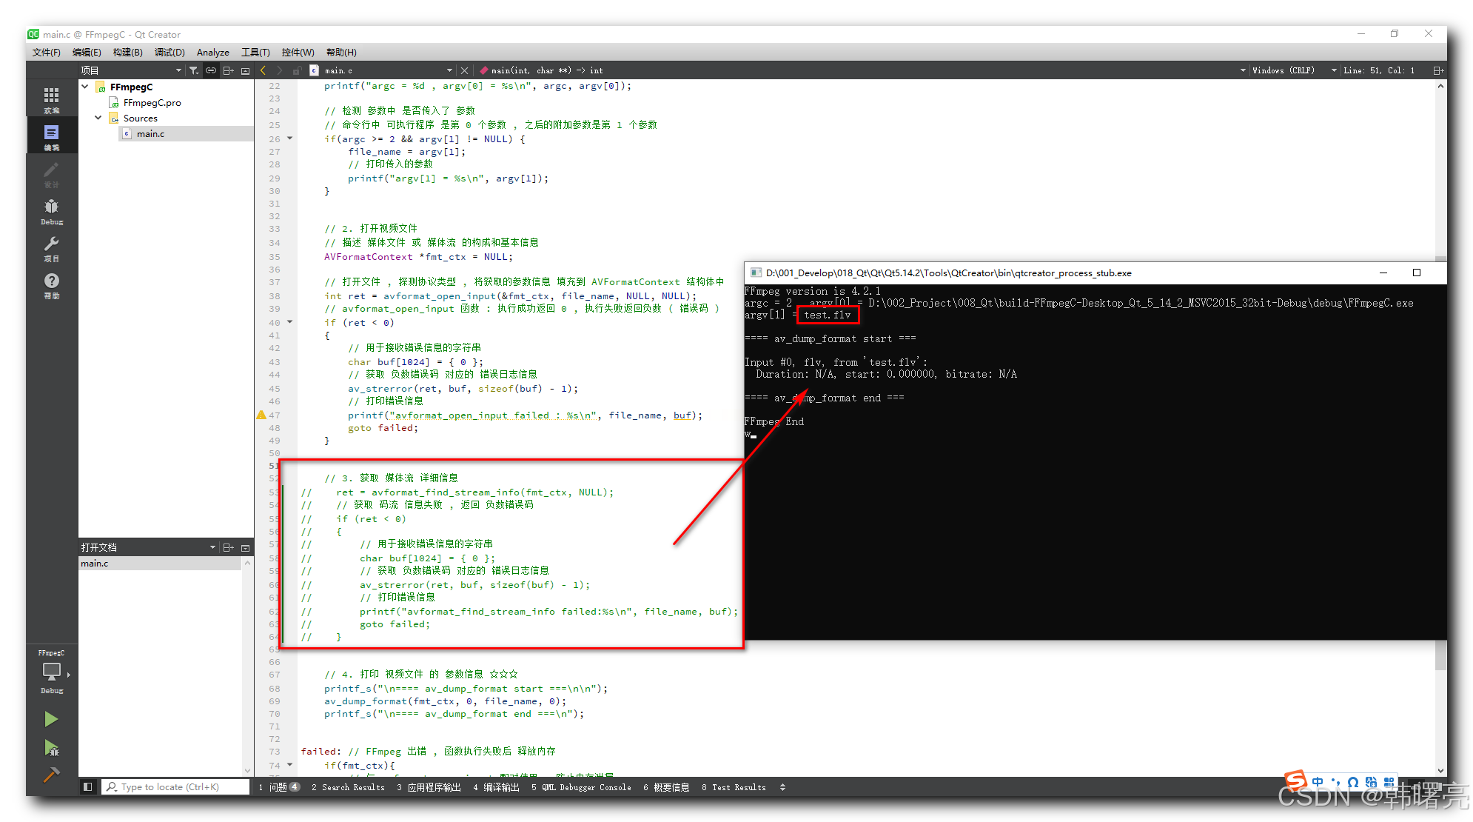Close the project side panel
Viewport: 1473px width, 822px height.
coord(246,70)
